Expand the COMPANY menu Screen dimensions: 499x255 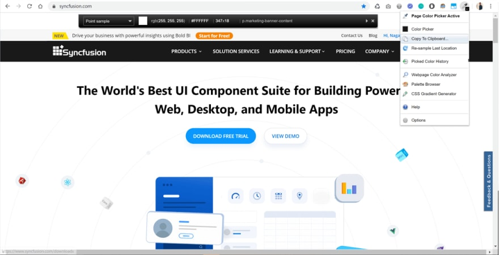380,51
